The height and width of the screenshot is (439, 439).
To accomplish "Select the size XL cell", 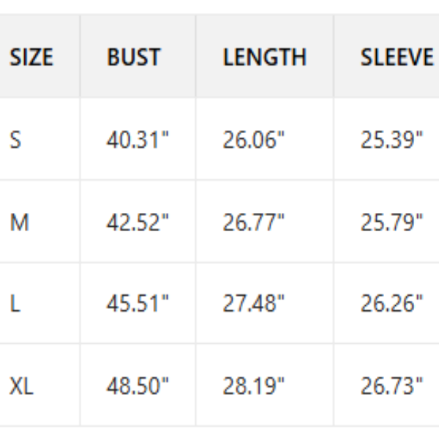I will (21, 386).
